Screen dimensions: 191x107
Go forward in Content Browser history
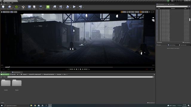19,74
